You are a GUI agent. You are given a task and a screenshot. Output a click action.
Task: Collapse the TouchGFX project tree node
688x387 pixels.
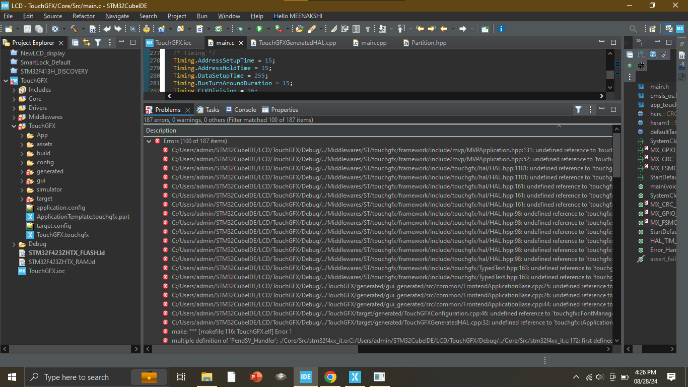click(5, 80)
